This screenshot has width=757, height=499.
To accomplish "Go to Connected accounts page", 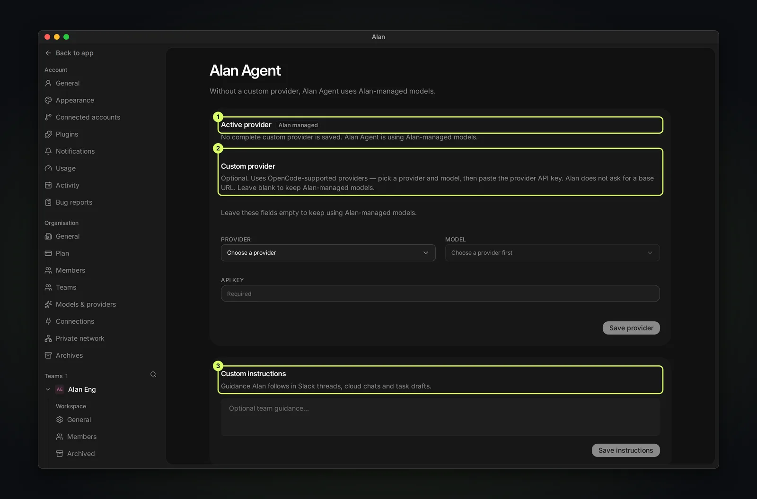I will 88,117.
